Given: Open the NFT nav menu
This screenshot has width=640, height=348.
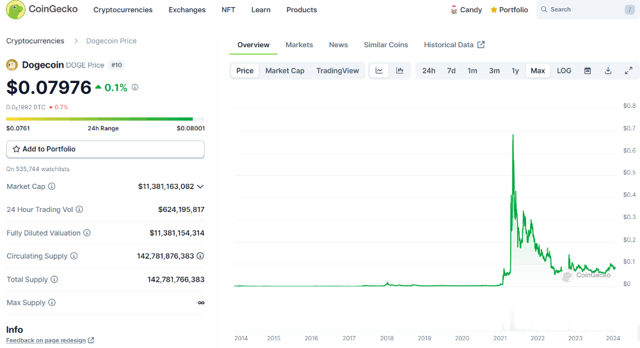Looking at the screenshot, I should (x=228, y=10).
